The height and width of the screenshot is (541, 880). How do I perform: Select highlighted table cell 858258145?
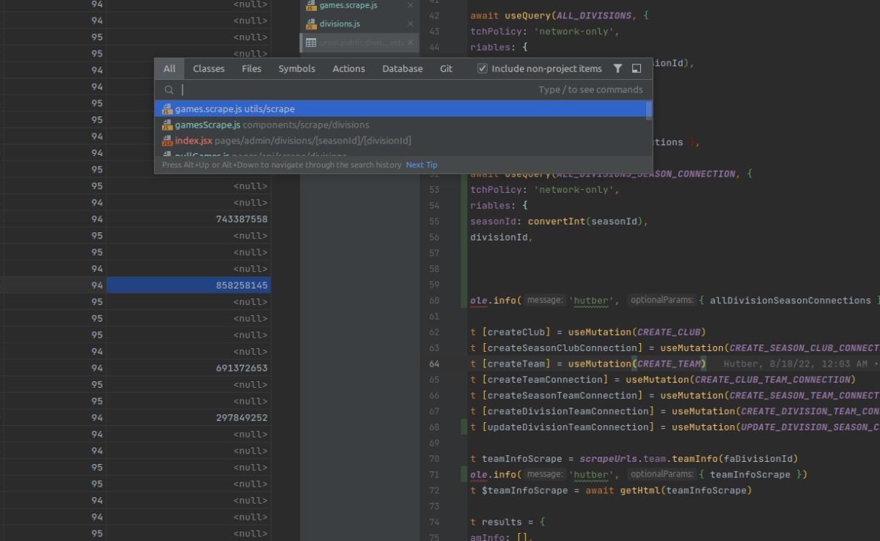coord(188,285)
